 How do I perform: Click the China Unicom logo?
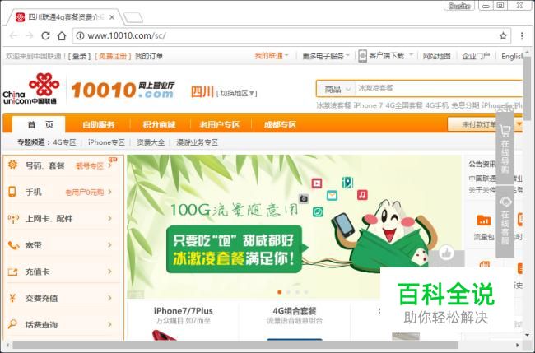(x=30, y=88)
